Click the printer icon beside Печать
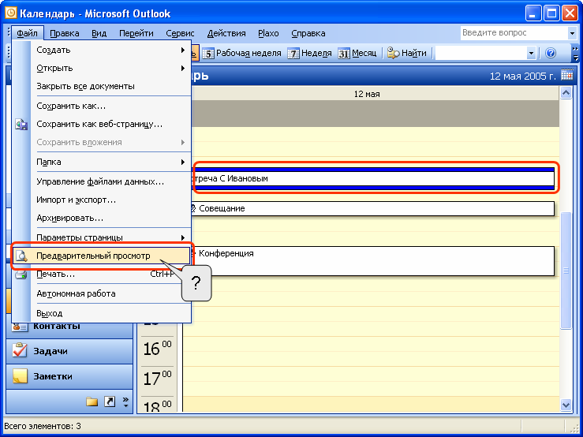 (x=21, y=275)
